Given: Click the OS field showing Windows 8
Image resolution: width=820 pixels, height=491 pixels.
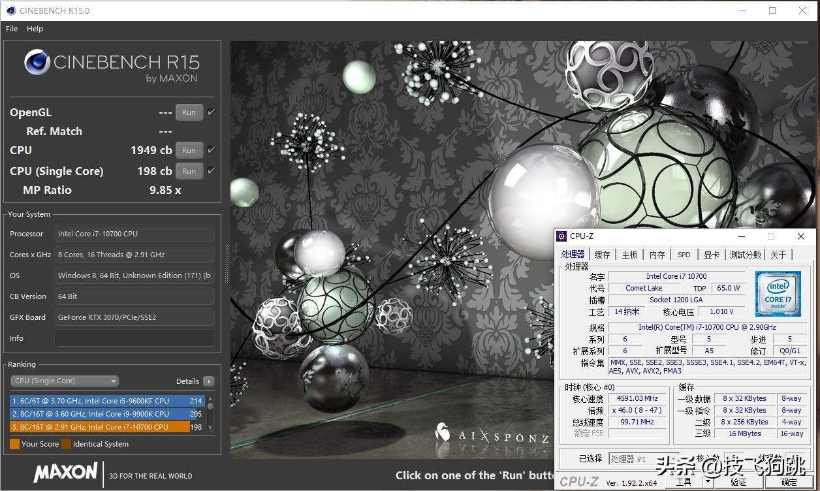Looking at the screenshot, I should tap(134, 276).
